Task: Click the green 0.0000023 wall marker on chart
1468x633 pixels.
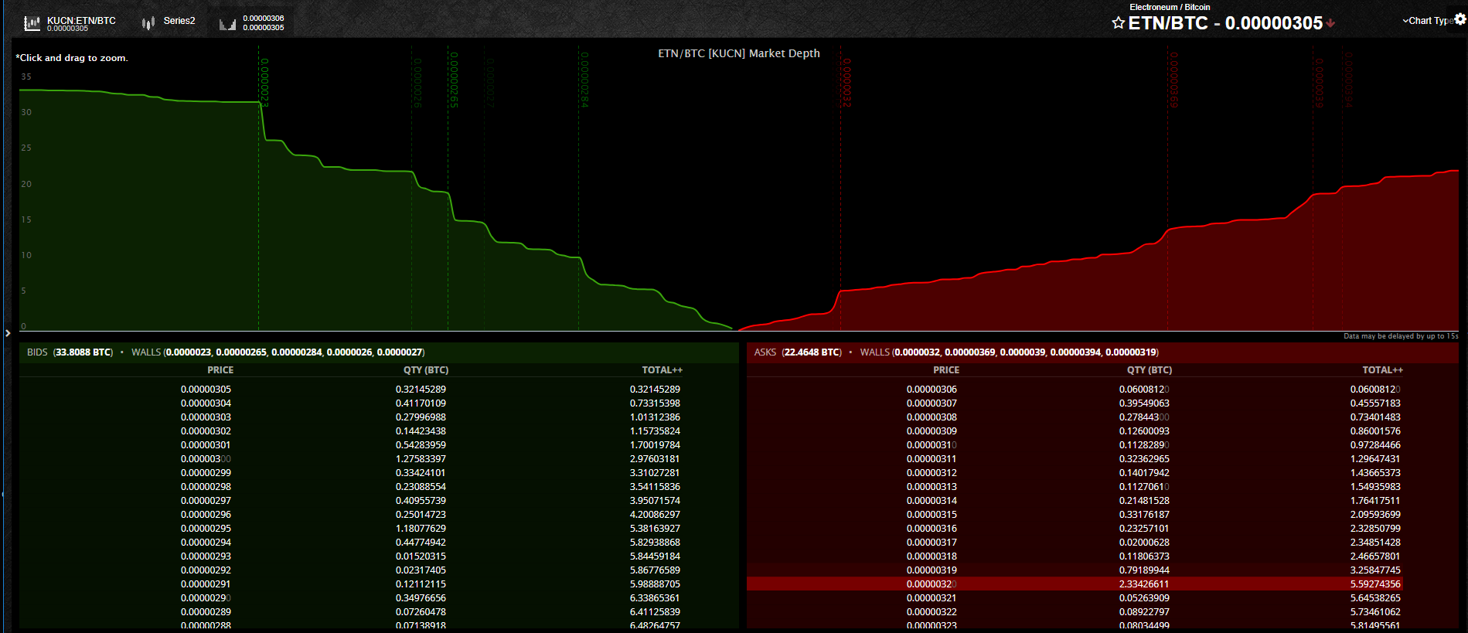Action: 264,82
